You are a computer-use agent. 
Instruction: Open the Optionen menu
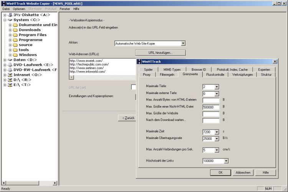tap(19, 9)
